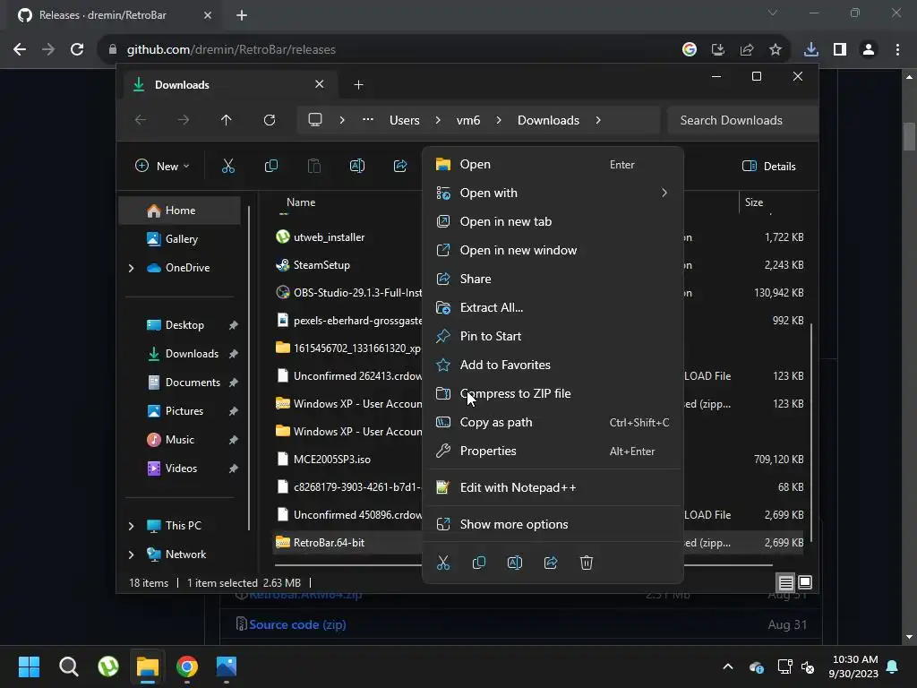This screenshot has height=688, width=917.
Task: Click vm6 in breadcrumb path
Action: [x=467, y=120]
